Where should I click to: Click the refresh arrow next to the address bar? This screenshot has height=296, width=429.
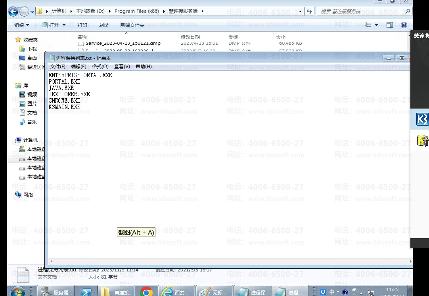pos(309,11)
